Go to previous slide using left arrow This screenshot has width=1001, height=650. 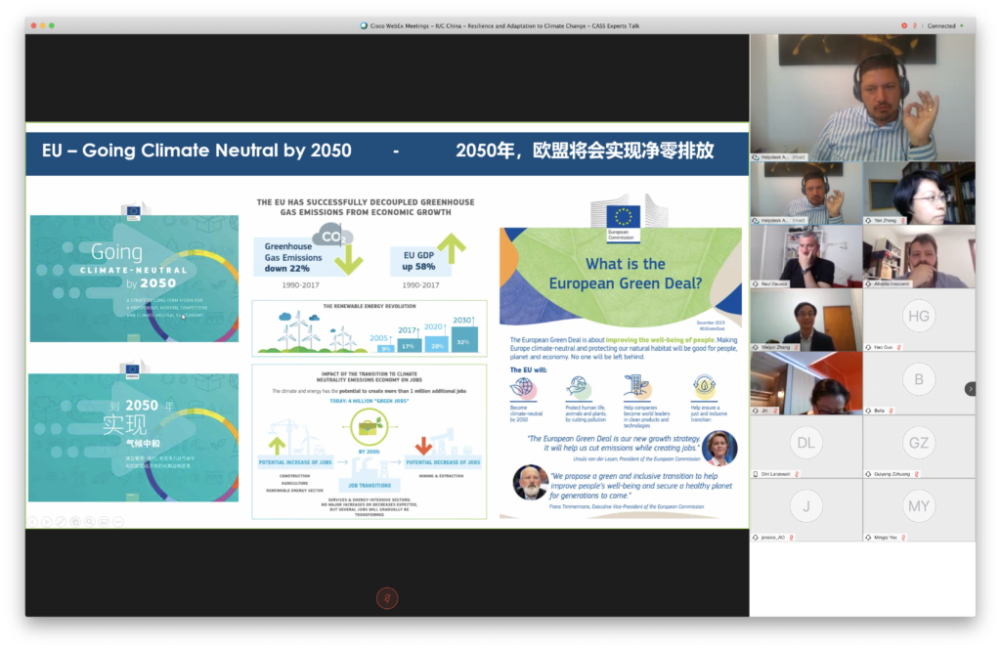pyautogui.click(x=32, y=522)
